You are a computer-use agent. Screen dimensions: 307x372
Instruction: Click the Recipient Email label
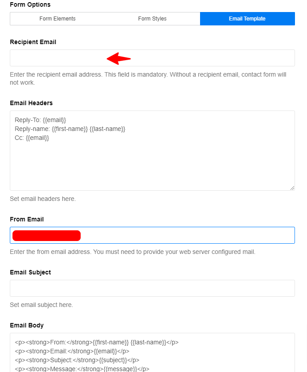point(33,42)
